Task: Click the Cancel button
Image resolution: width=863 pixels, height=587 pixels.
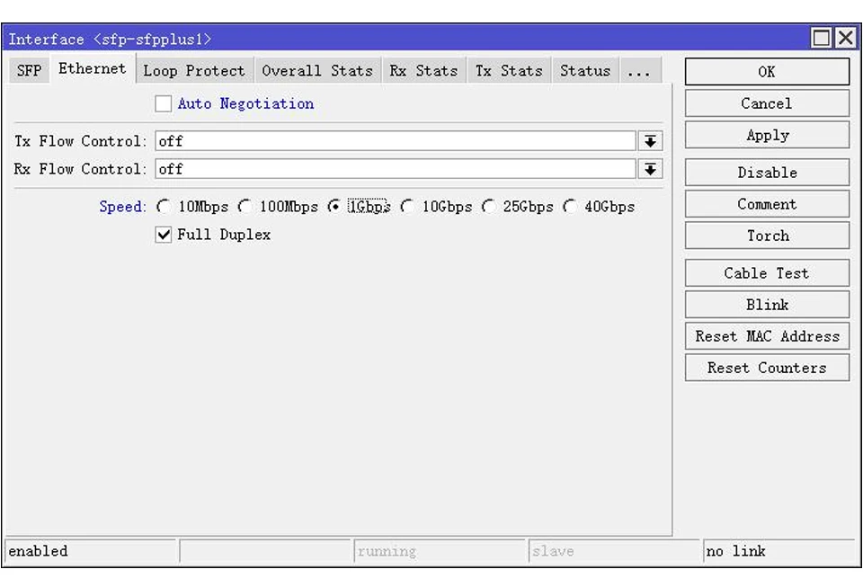Action: coord(767,103)
